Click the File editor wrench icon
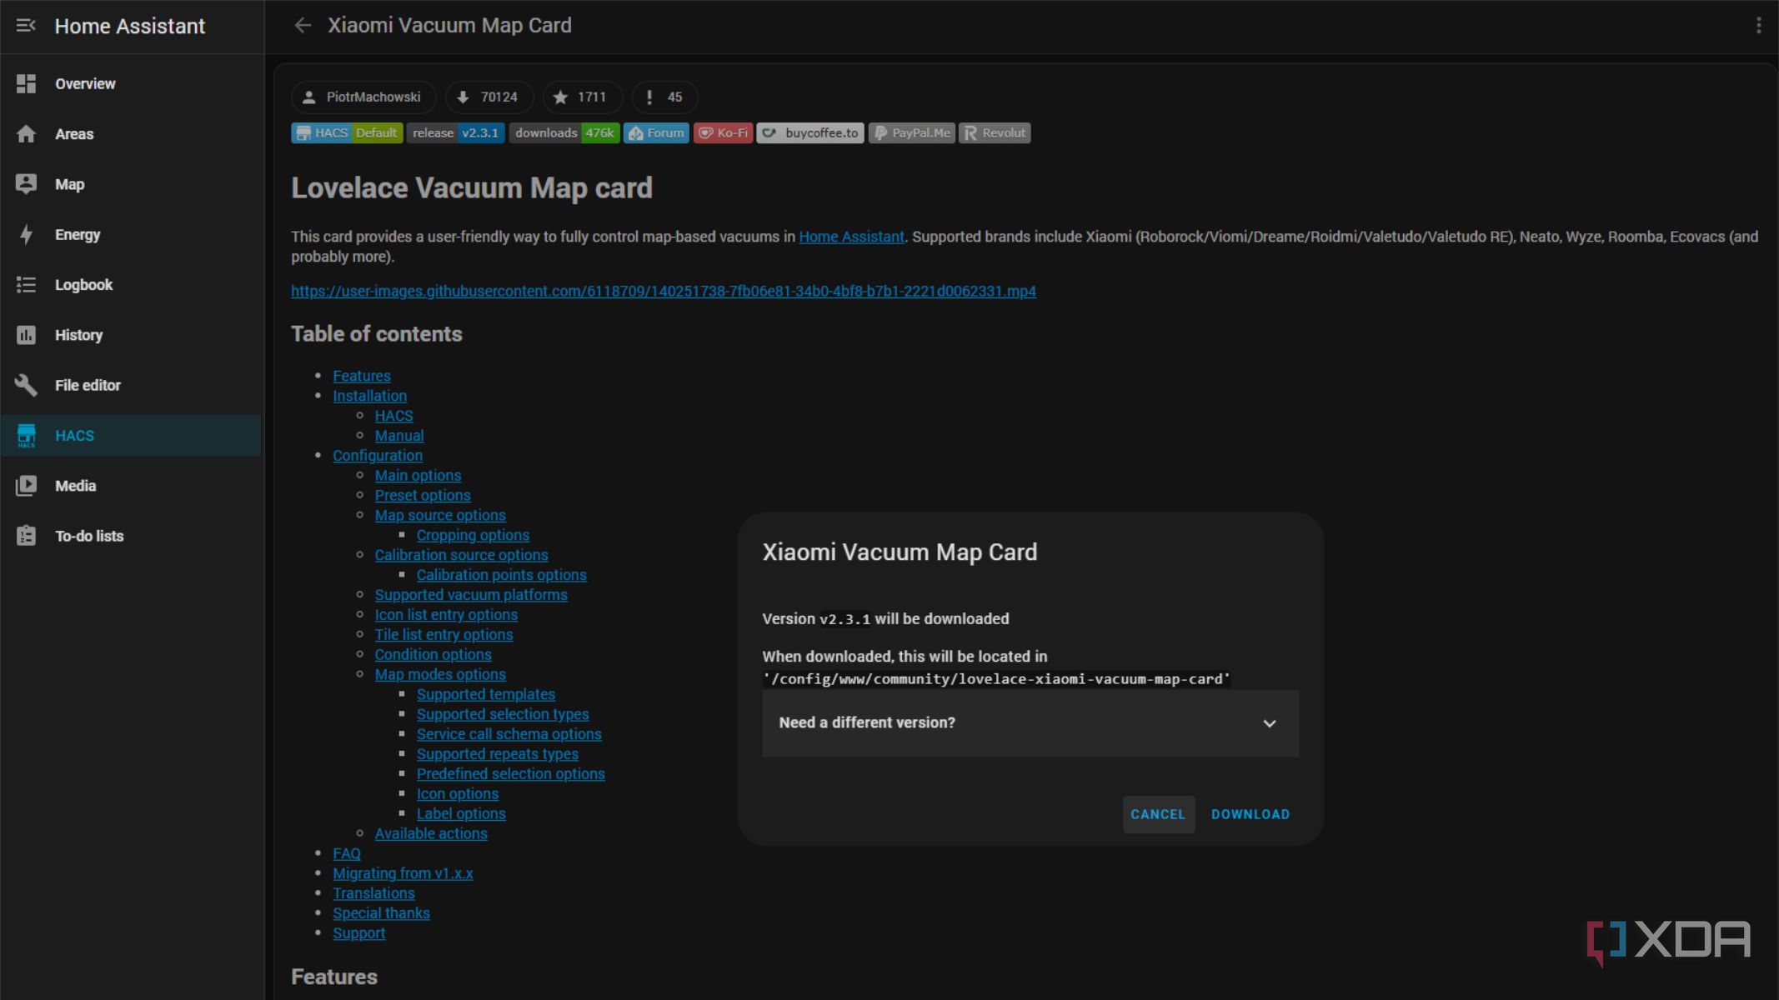Image resolution: width=1779 pixels, height=1000 pixels. (26, 385)
